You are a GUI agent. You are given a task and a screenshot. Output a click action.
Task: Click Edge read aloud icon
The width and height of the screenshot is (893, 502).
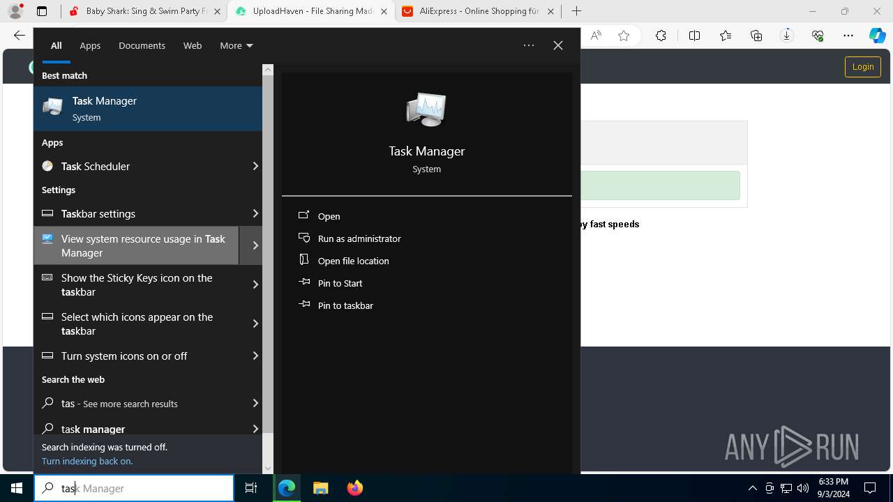tap(596, 36)
